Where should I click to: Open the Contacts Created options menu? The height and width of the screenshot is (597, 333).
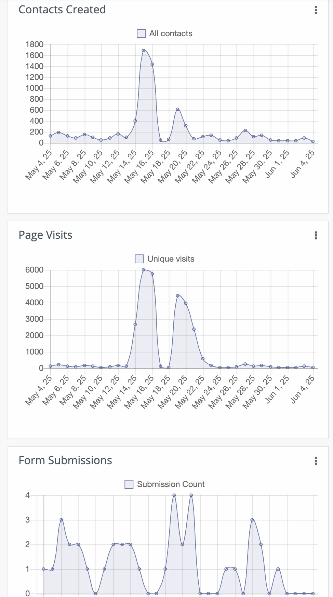(316, 10)
